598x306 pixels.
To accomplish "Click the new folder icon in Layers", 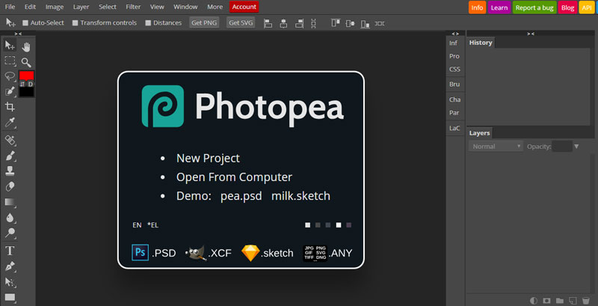I will [559, 300].
